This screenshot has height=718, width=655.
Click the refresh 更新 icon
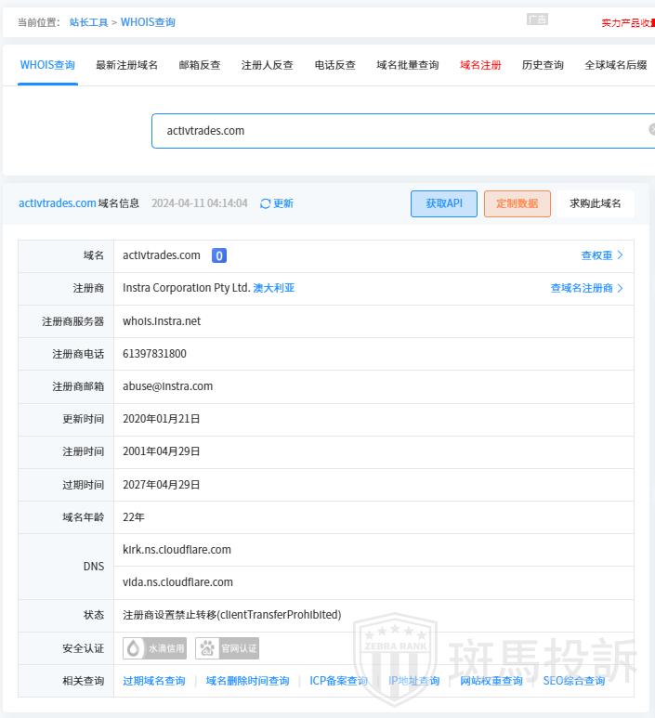point(266,203)
